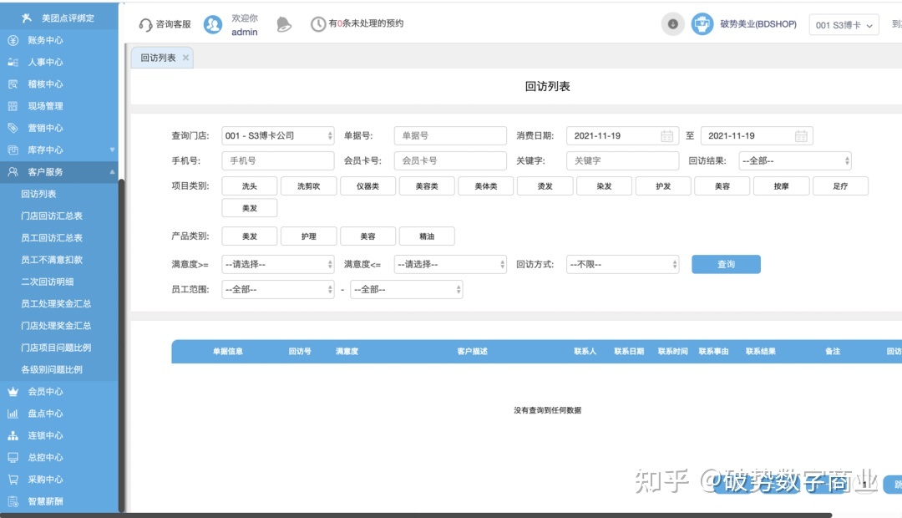
Task: Click the 人事中心 people icon
Action: [x=13, y=62]
